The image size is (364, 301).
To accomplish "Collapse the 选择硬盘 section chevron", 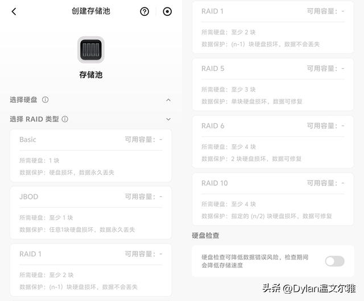I will 168,100.
